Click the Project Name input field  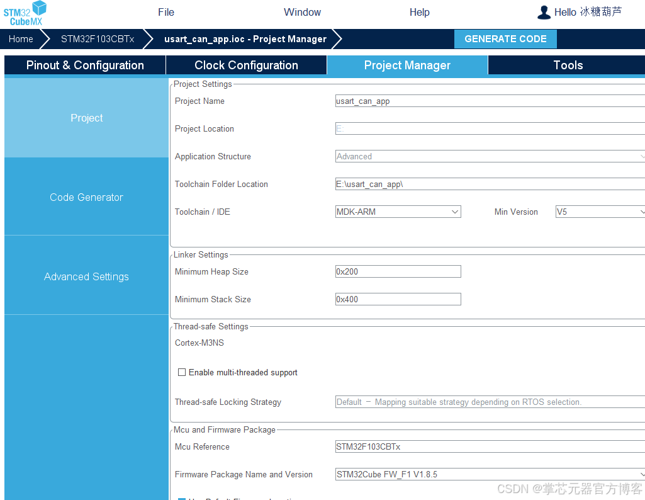[x=490, y=101]
